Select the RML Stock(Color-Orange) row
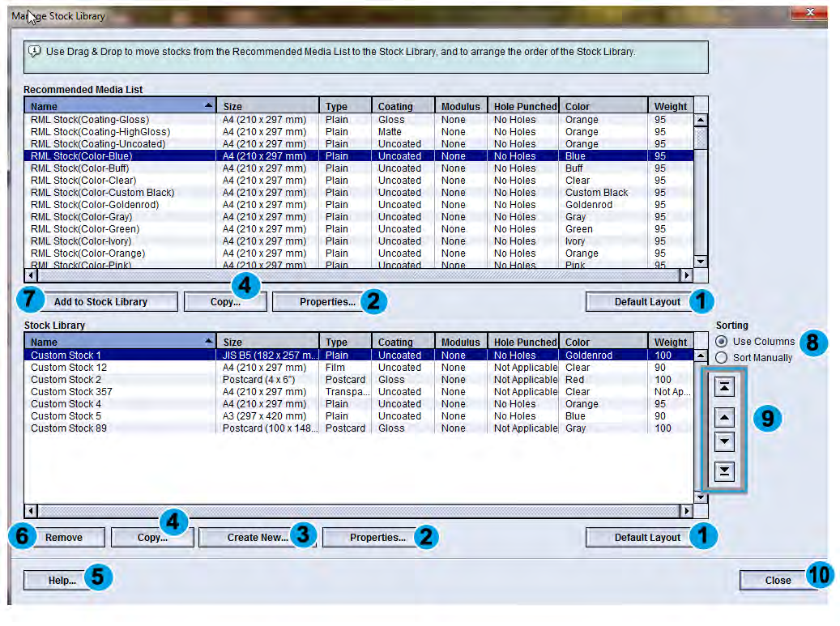 [359, 253]
